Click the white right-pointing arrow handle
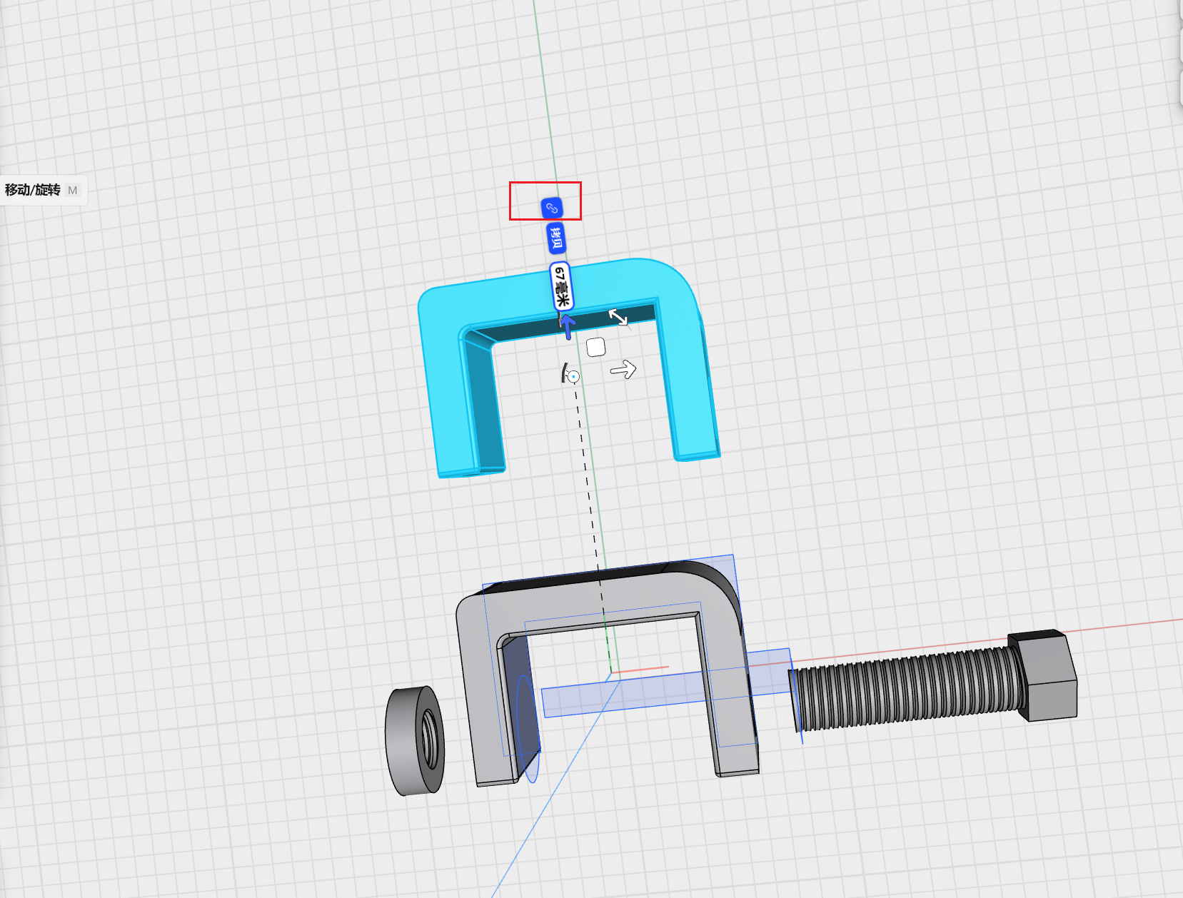Viewport: 1183px width, 898px height. (623, 369)
